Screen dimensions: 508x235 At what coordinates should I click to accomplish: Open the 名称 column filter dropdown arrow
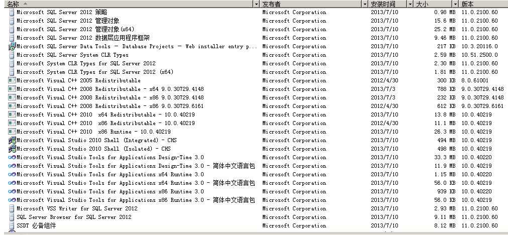(257, 4)
